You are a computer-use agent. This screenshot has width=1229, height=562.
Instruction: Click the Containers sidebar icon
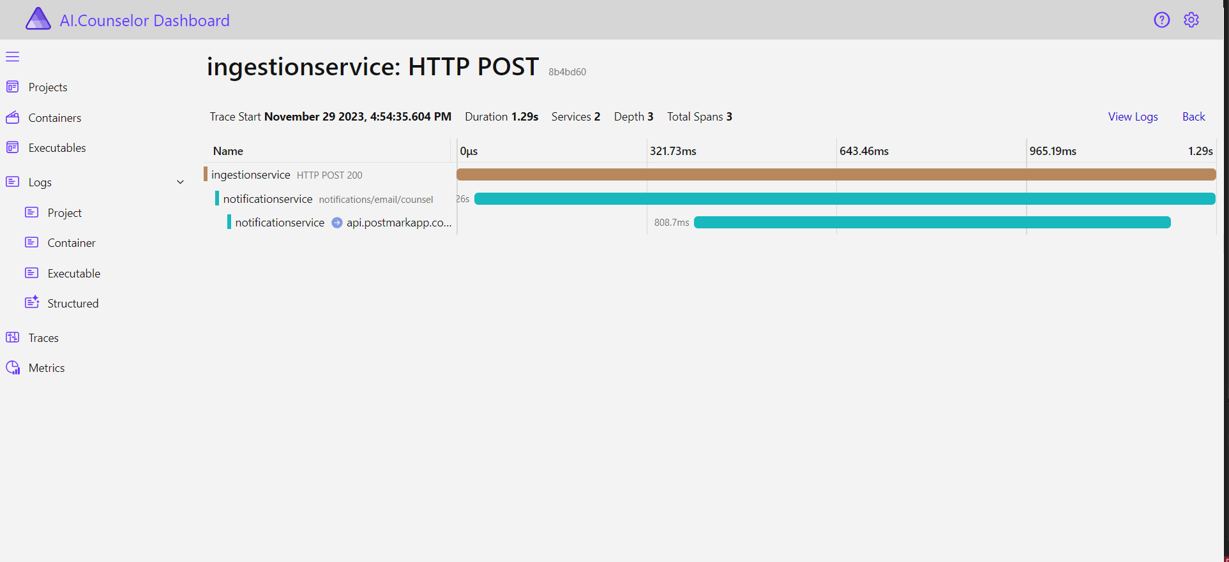click(12, 117)
